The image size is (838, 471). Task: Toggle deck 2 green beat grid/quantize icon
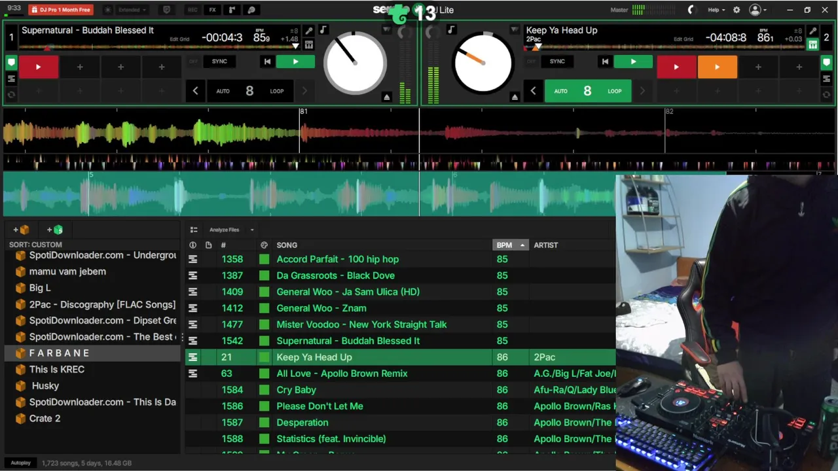click(812, 44)
